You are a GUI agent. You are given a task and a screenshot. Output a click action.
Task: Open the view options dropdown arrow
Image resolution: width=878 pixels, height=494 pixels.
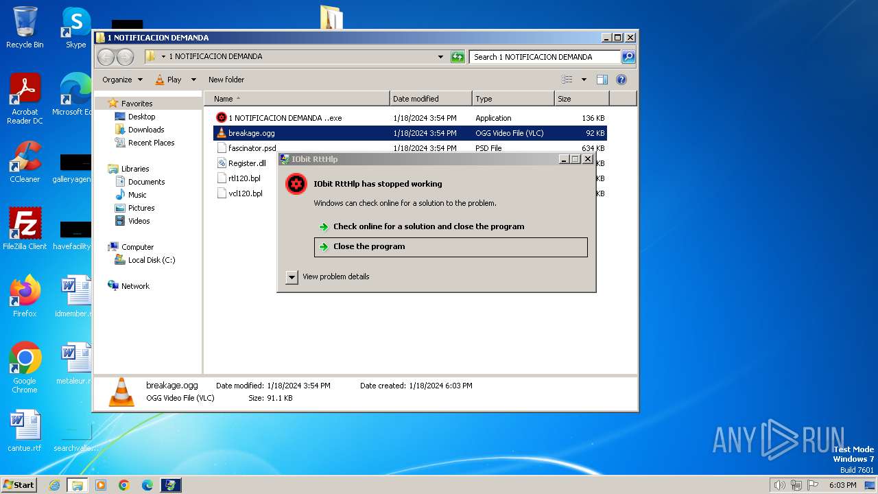click(584, 80)
